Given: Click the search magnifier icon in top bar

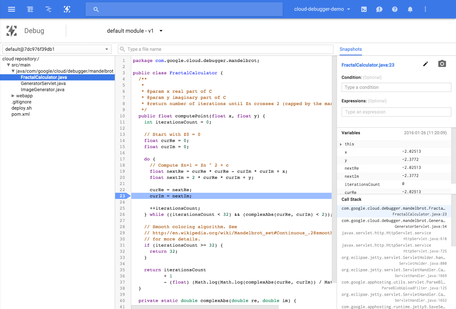Looking at the screenshot, I should tap(96, 9).
